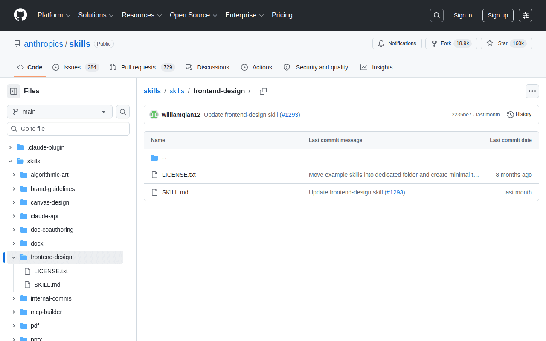Copy the path with the copy icon
Screen dimensions: 546x341
pyautogui.click(x=263, y=91)
